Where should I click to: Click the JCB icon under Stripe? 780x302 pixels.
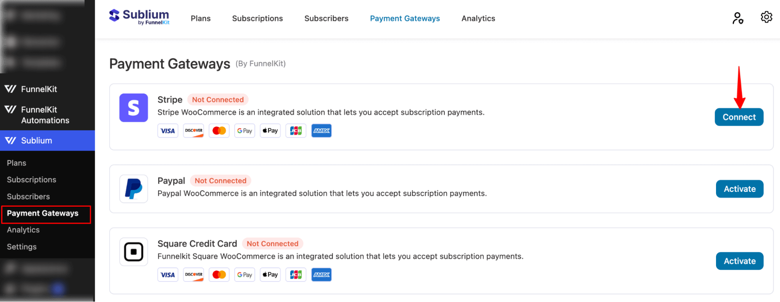point(295,130)
